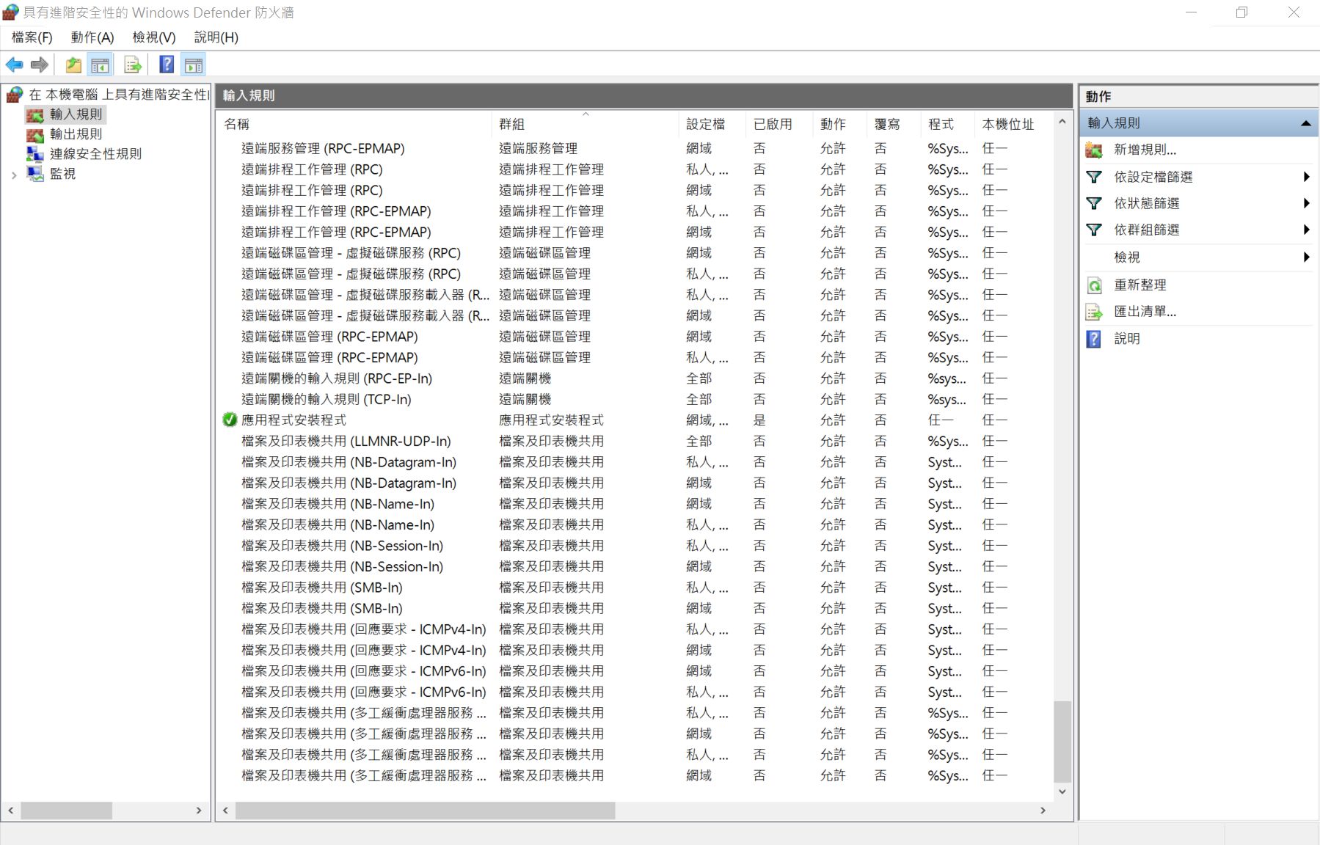1320x845 pixels.
Task: Click the rules list scroll right arrow
Action: (x=1043, y=811)
